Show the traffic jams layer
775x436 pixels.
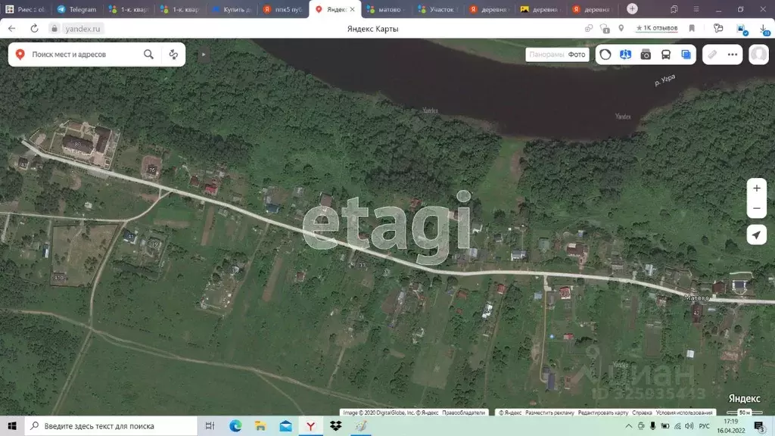click(605, 54)
